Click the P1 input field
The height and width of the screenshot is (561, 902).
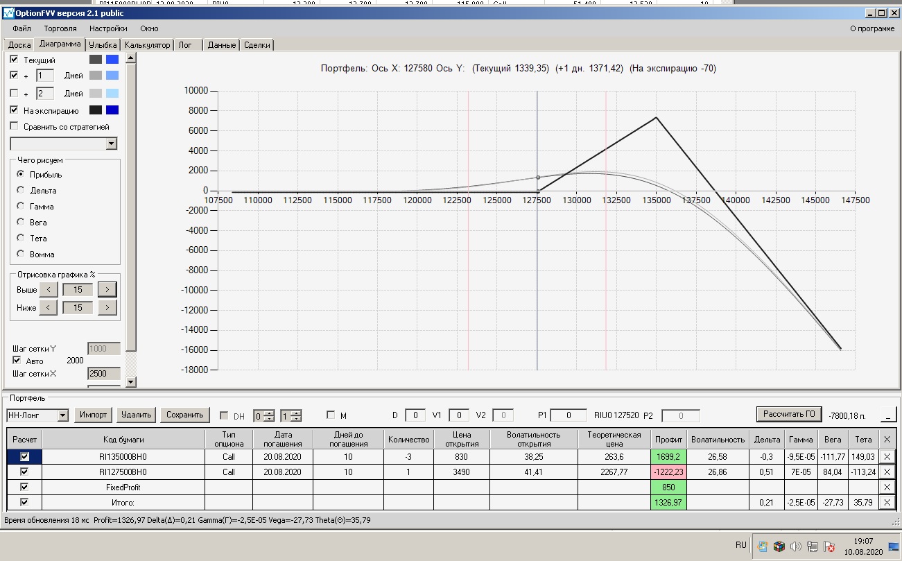point(569,415)
